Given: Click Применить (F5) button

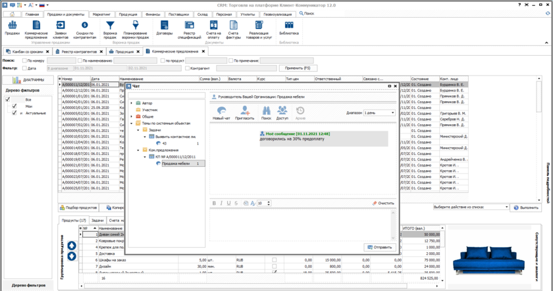Looking at the screenshot, I should 298,68.
